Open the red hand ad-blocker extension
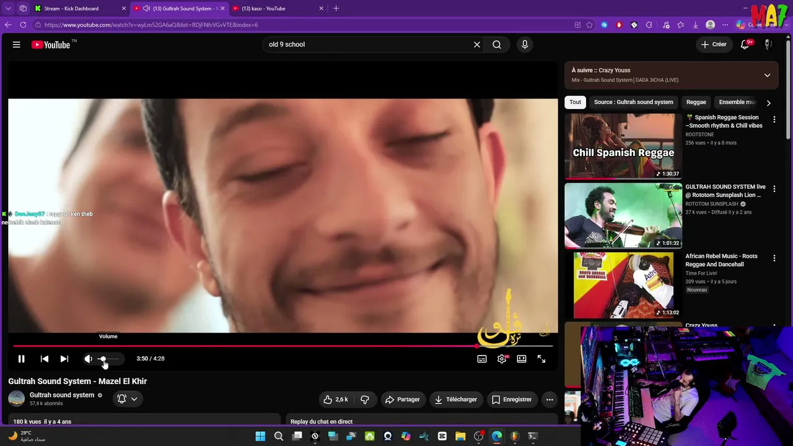Viewport: 793px width, 446px height. coord(619,25)
